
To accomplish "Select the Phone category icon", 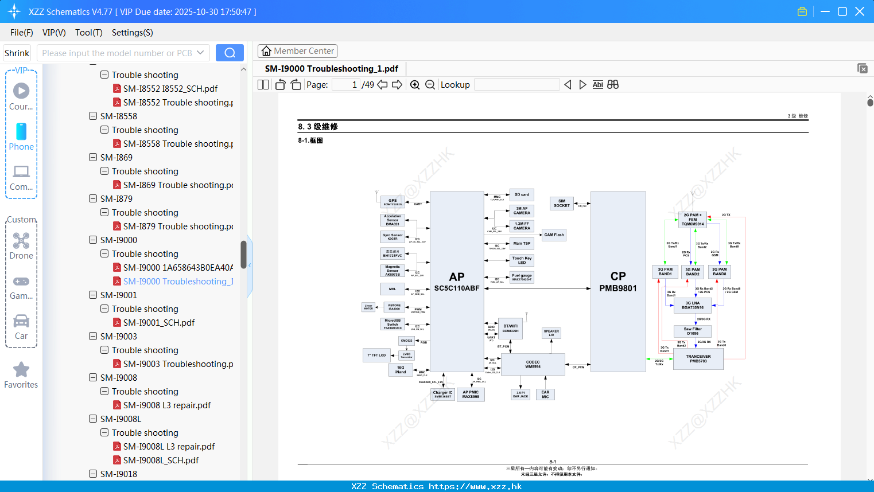I will click(x=21, y=131).
